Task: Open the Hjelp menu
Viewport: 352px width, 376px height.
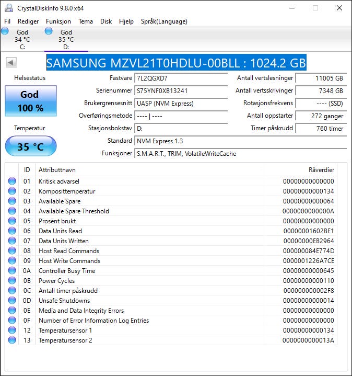Action: coord(126,21)
